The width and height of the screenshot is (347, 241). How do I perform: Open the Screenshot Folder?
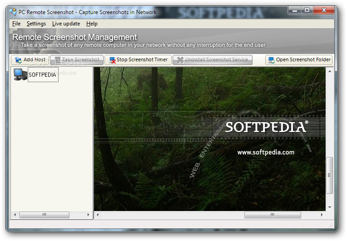point(299,60)
